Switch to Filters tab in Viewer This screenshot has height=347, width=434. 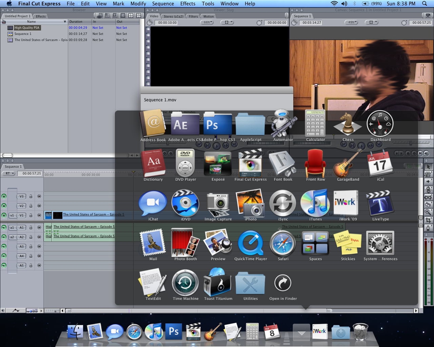pyautogui.click(x=193, y=16)
